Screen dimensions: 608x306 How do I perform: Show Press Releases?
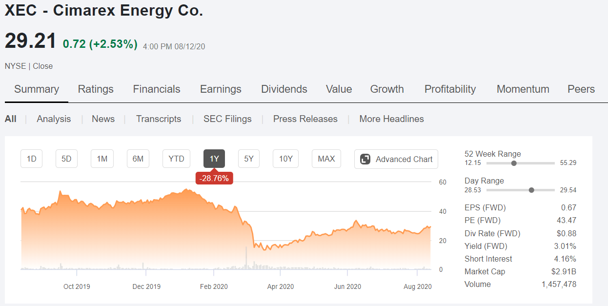[x=305, y=119]
